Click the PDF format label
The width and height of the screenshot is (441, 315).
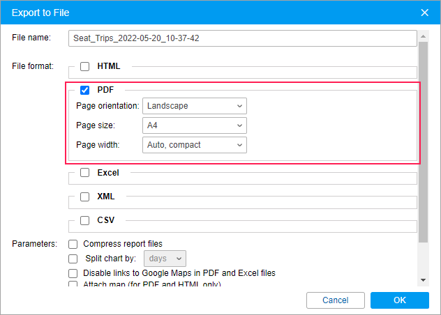pyautogui.click(x=105, y=90)
